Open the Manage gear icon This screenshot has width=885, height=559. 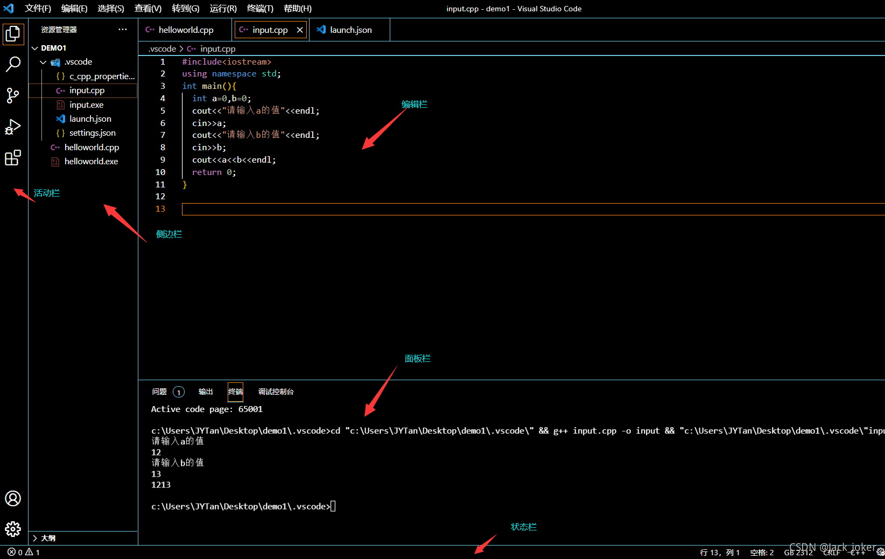(x=13, y=529)
